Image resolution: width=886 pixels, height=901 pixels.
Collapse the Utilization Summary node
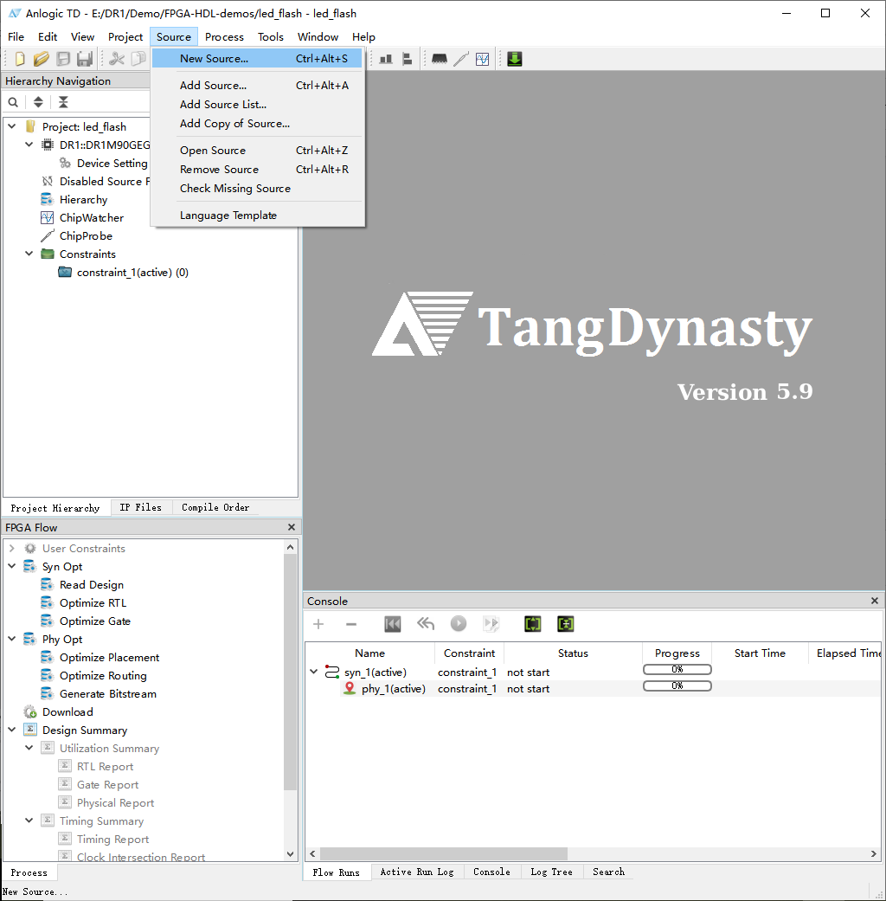[x=29, y=748]
